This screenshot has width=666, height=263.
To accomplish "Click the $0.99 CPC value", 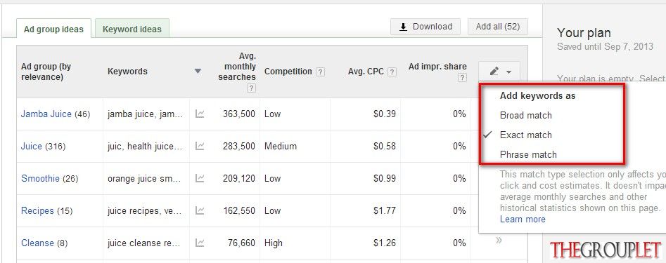I will click(x=385, y=178).
